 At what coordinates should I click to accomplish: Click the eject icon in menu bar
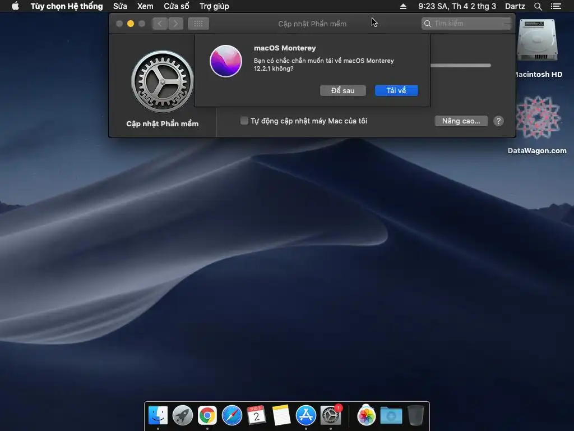(x=403, y=6)
